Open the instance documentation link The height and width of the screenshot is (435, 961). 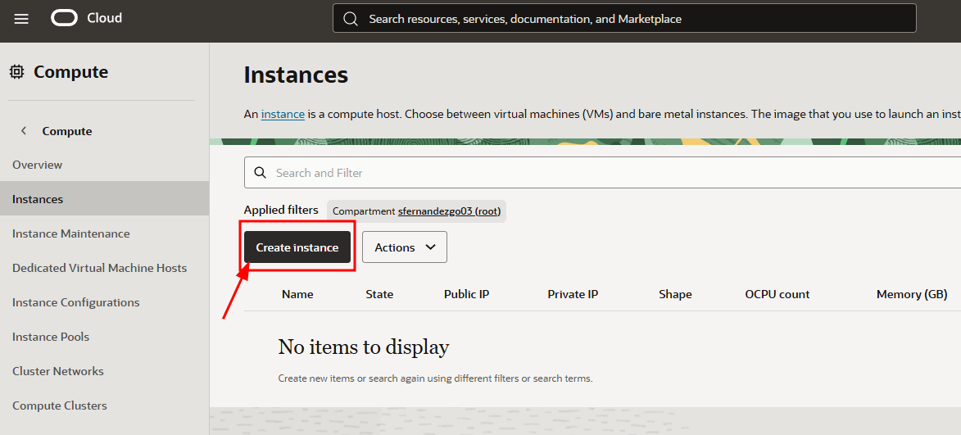[283, 114]
